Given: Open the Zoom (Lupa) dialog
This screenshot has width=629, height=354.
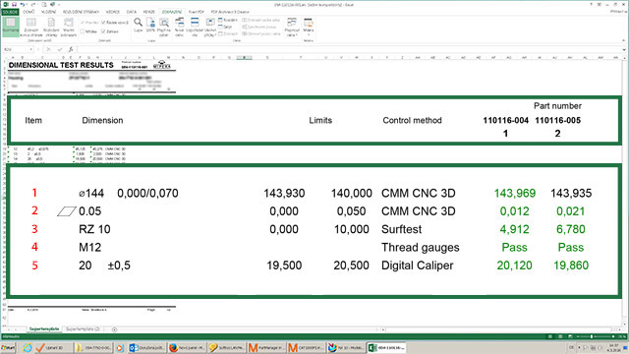Looking at the screenshot, I should pyautogui.click(x=138, y=25).
